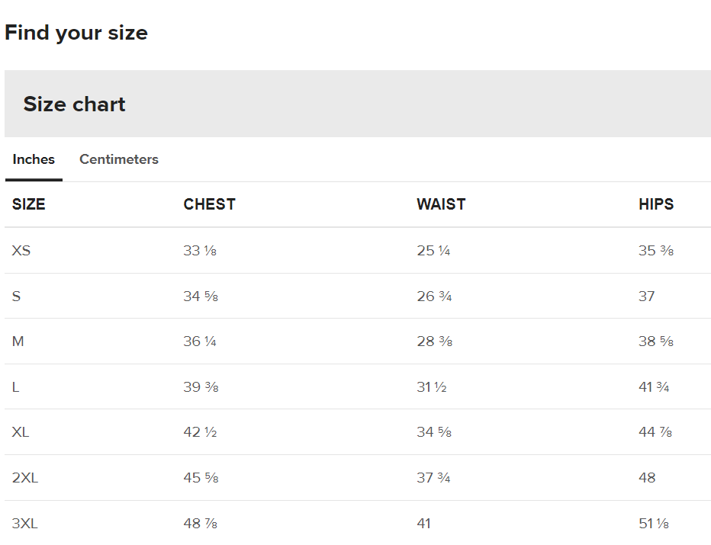Click the L hips value 41 ¾
The image size is (711, 545).
click(x=654, y=387)
